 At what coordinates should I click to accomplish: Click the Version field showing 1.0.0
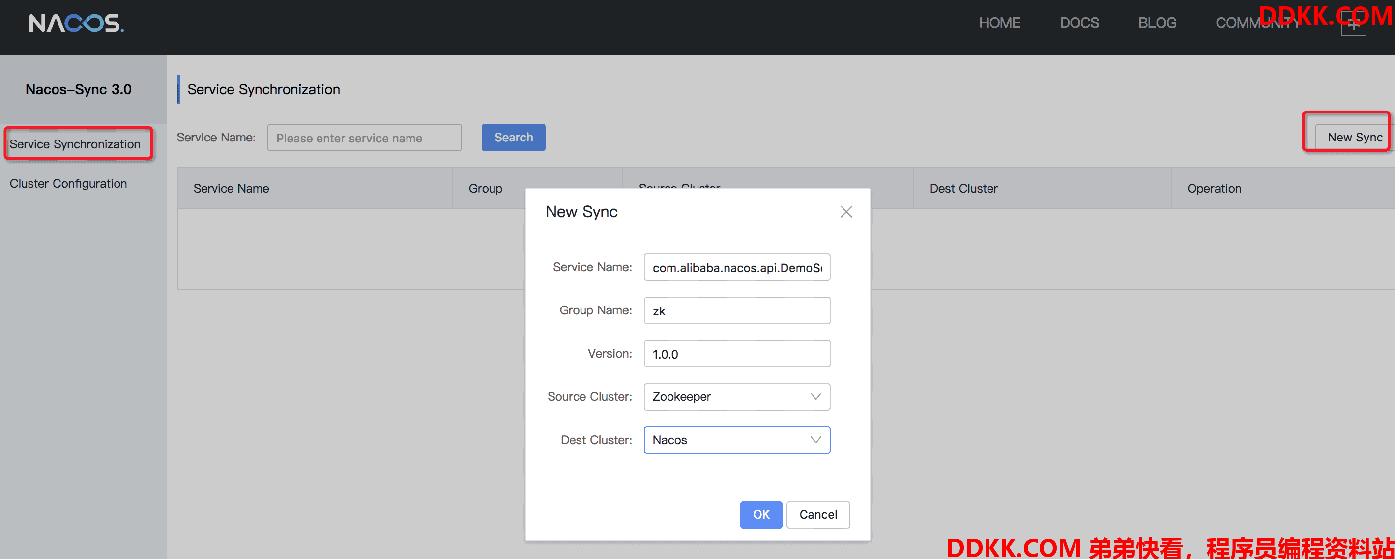pyautogui.click(x=736, y=354)
